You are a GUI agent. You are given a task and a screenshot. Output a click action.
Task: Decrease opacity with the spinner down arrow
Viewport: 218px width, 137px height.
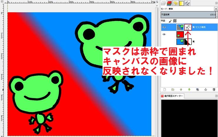tap(217, 16)
